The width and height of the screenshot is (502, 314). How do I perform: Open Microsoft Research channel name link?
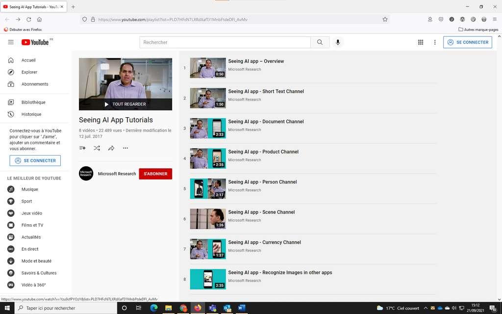(117, 174)
